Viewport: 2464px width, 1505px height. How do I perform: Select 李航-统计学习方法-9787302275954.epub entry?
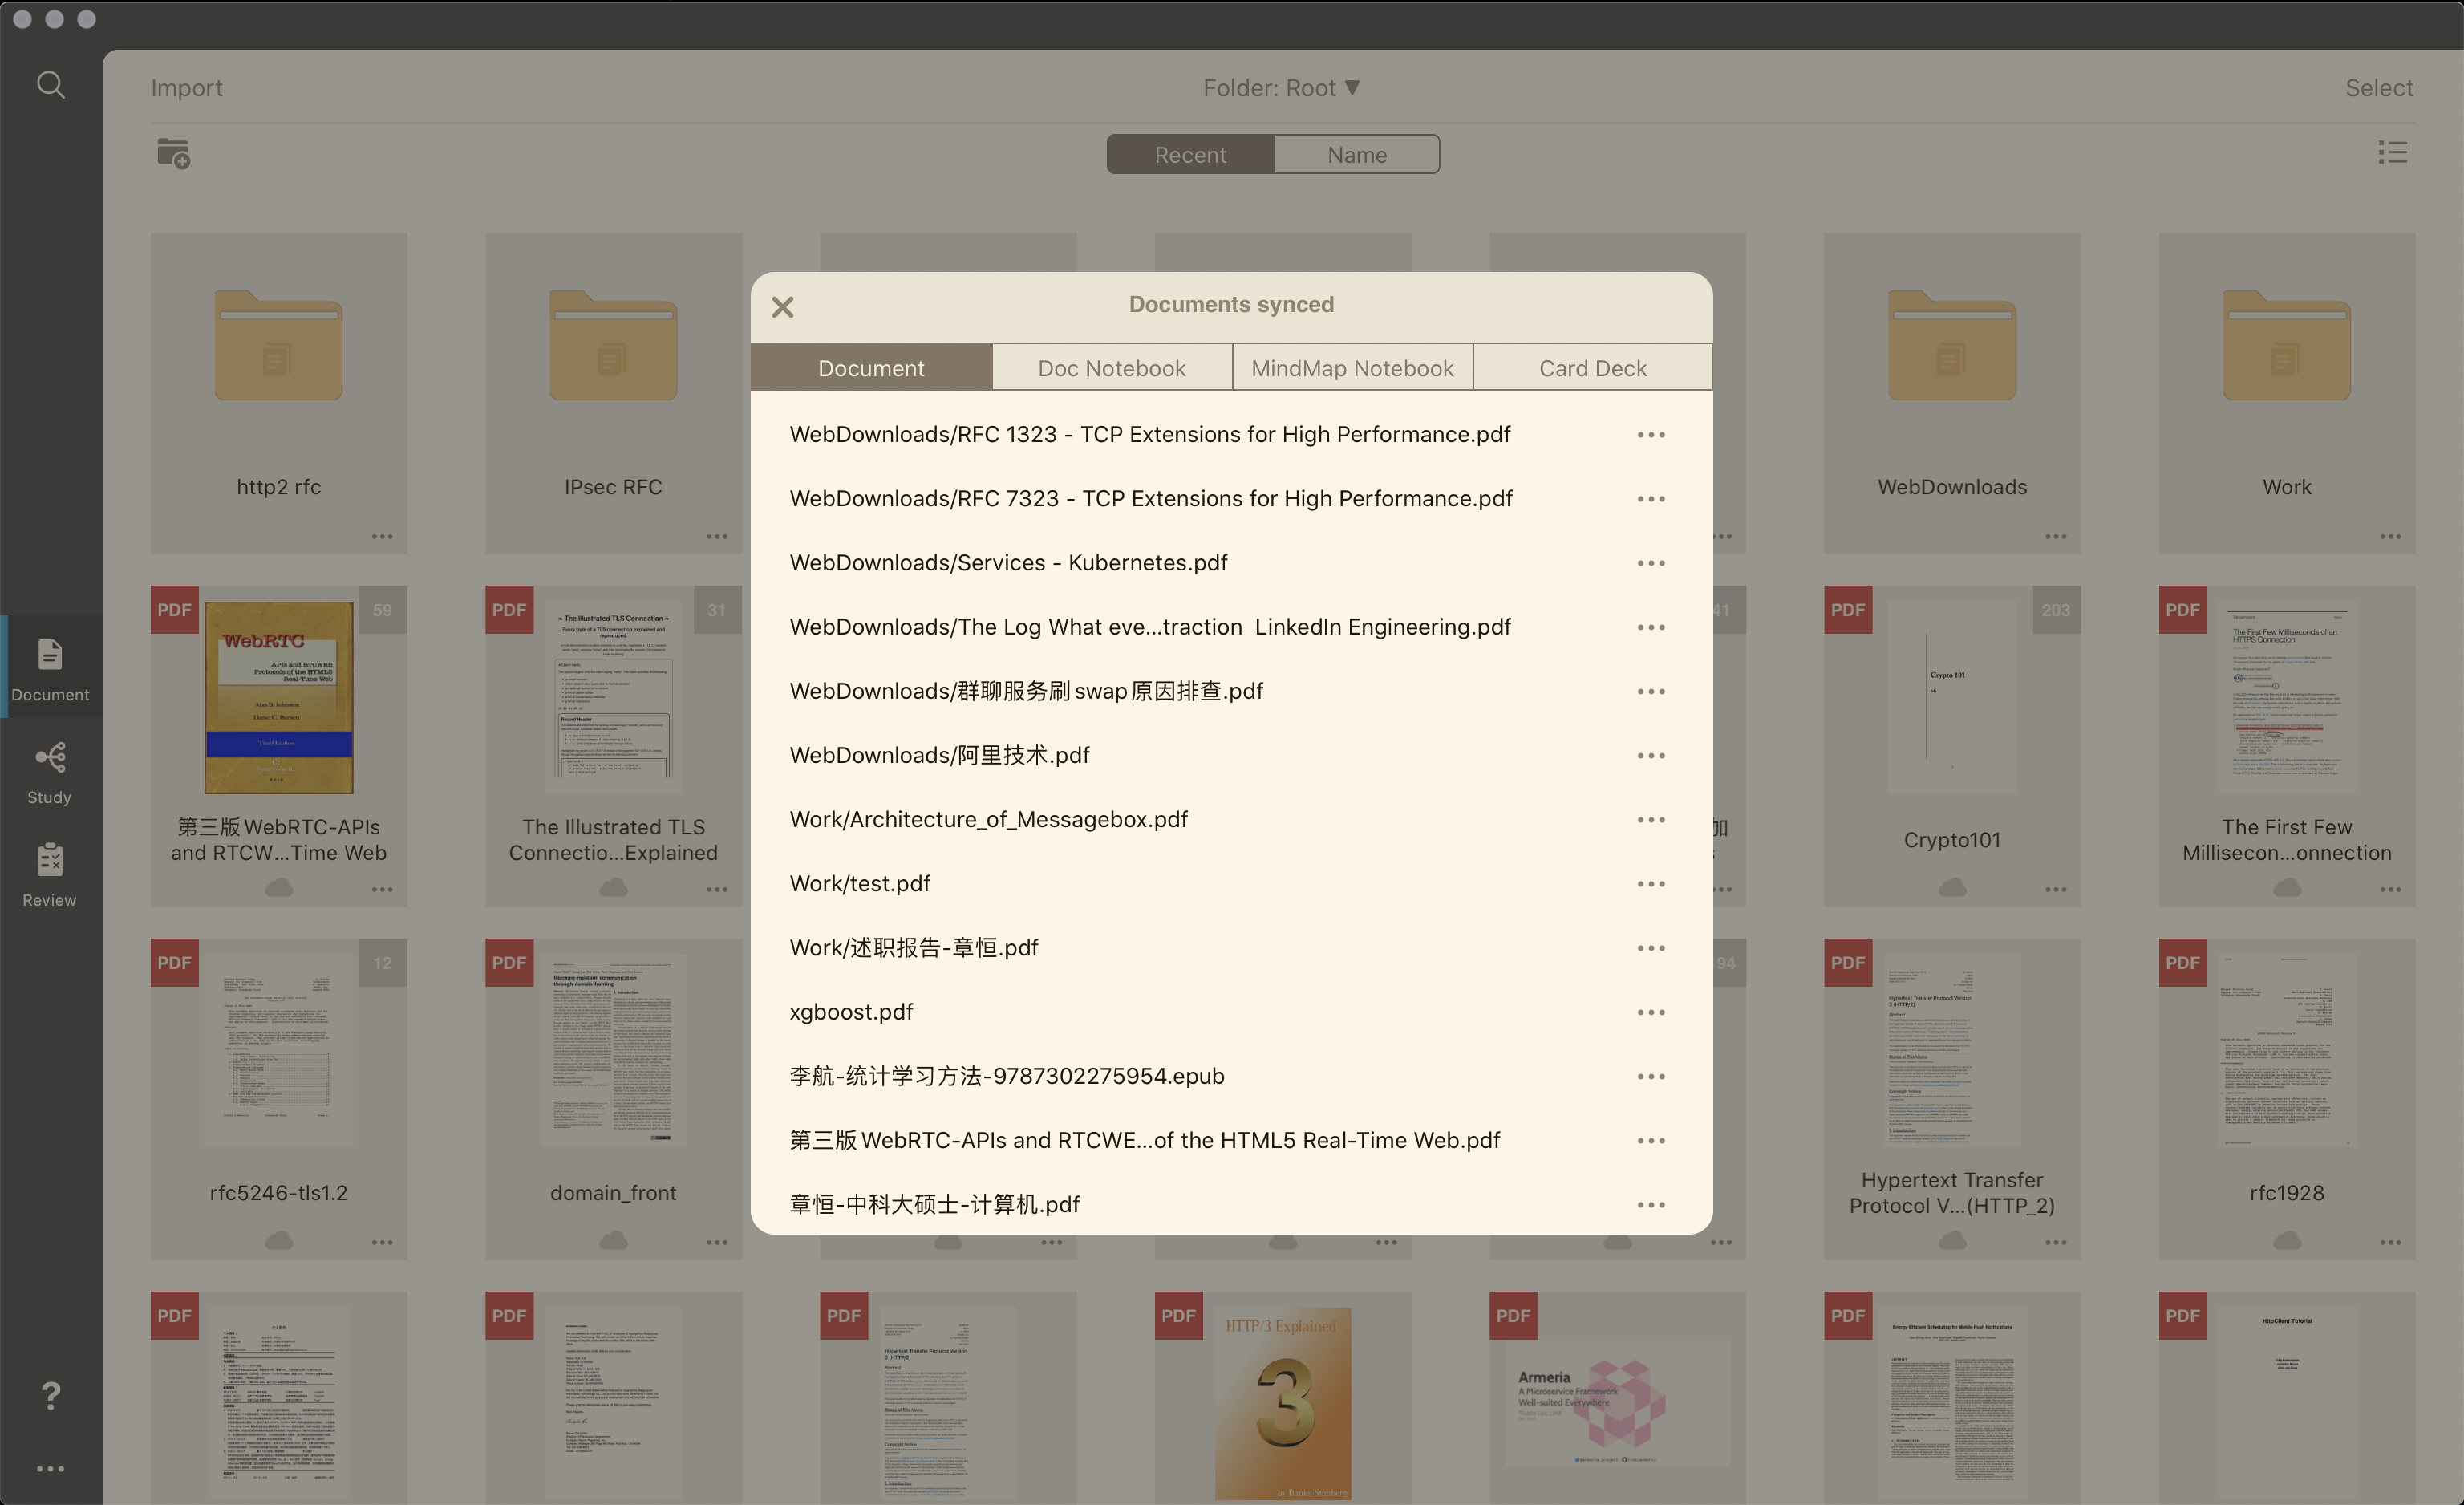click(x=1007, y=1077)
